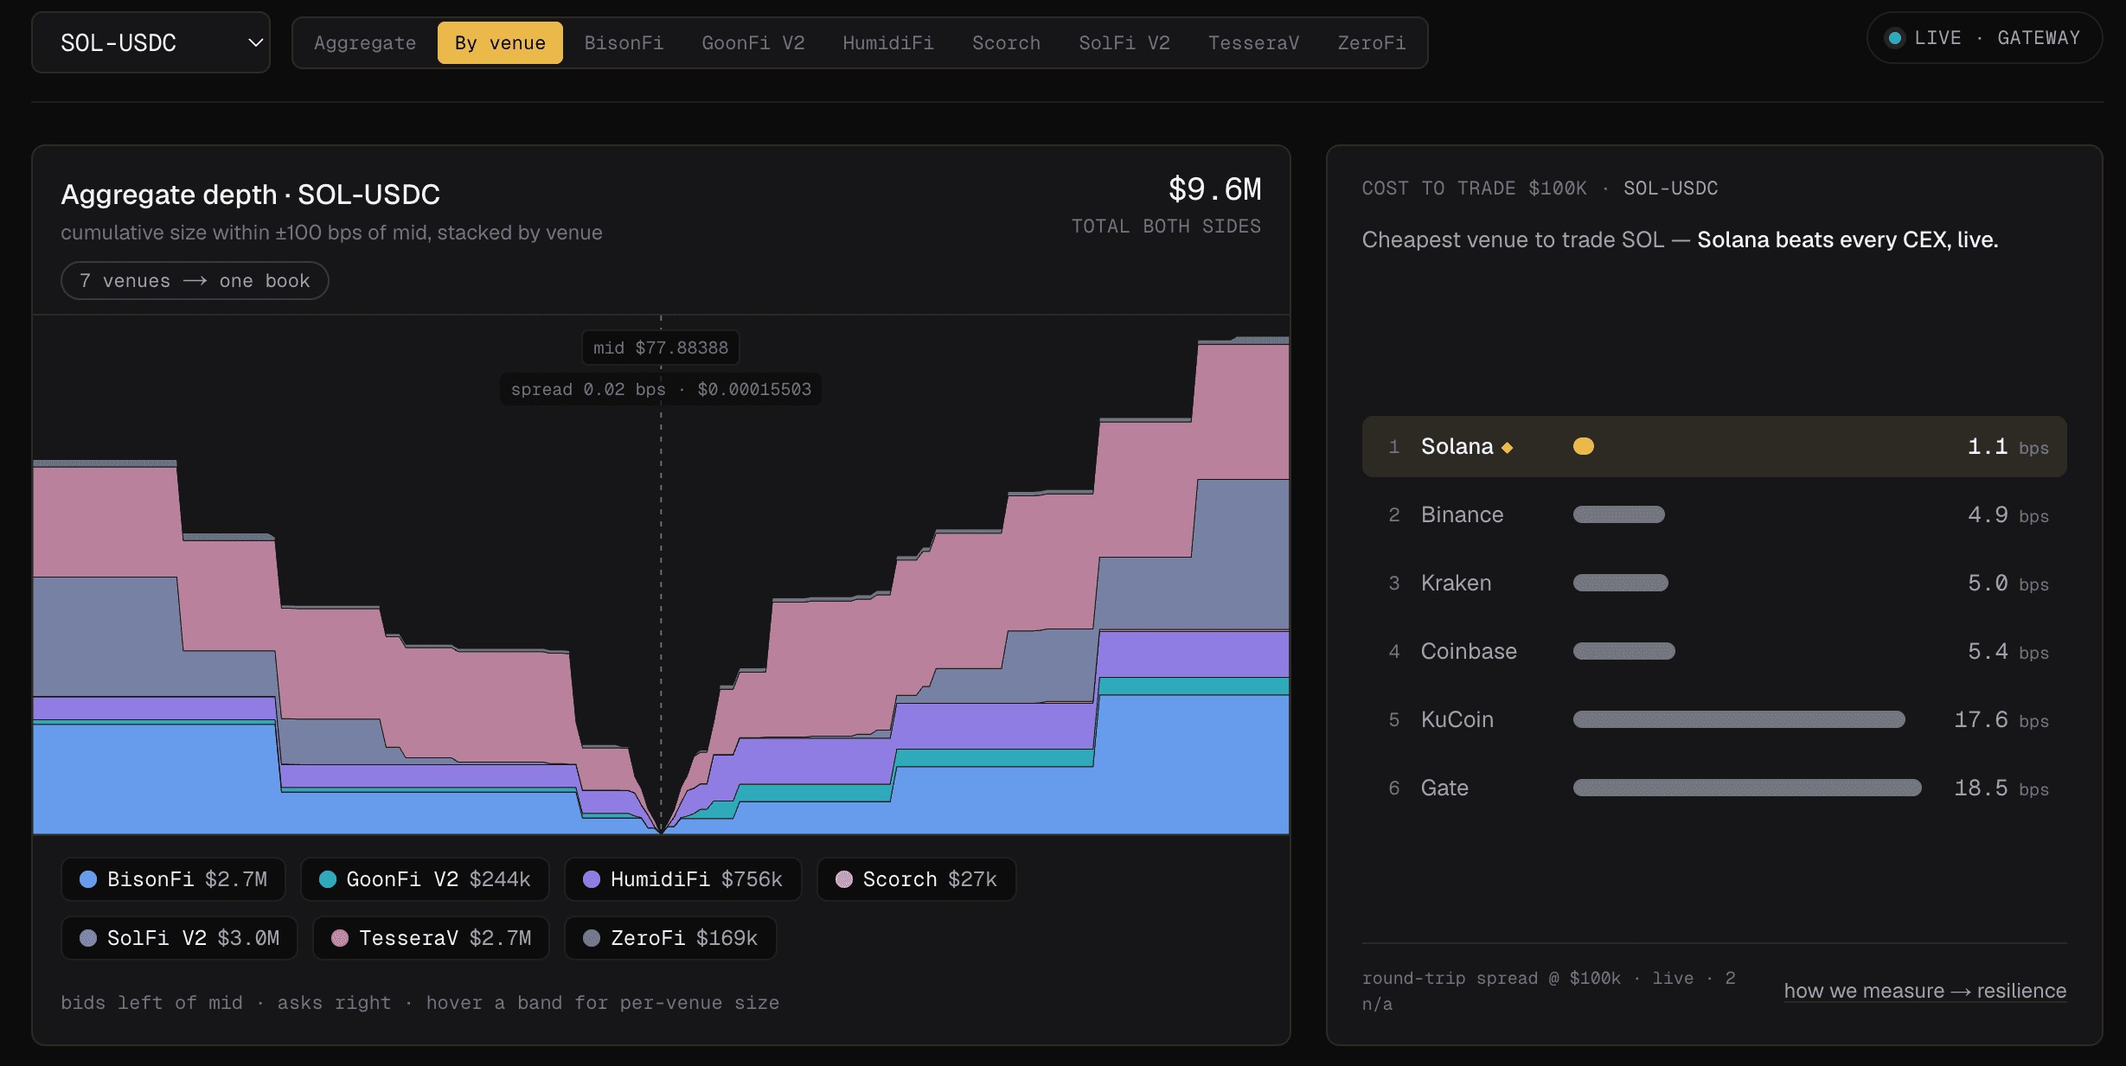The image size is (2126, 1066).
Task: Click the Aggregate depth · SOL-USDC heading
Action: coord(250,195)
